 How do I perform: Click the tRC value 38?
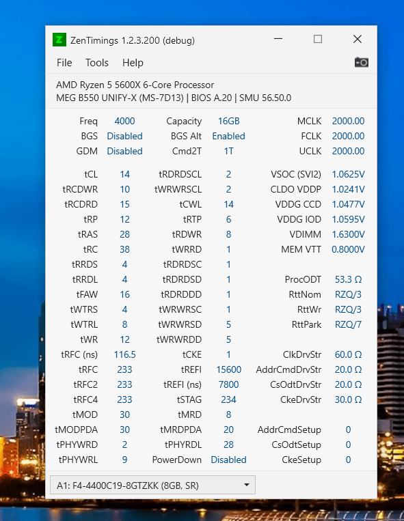click(x=124, y=249)
